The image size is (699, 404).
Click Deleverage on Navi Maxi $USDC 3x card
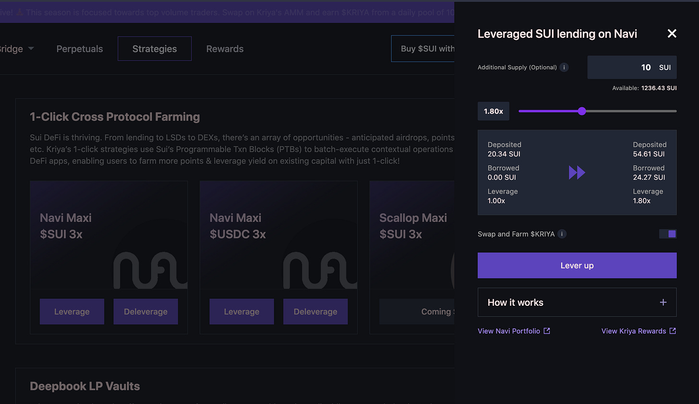point(315,312)
